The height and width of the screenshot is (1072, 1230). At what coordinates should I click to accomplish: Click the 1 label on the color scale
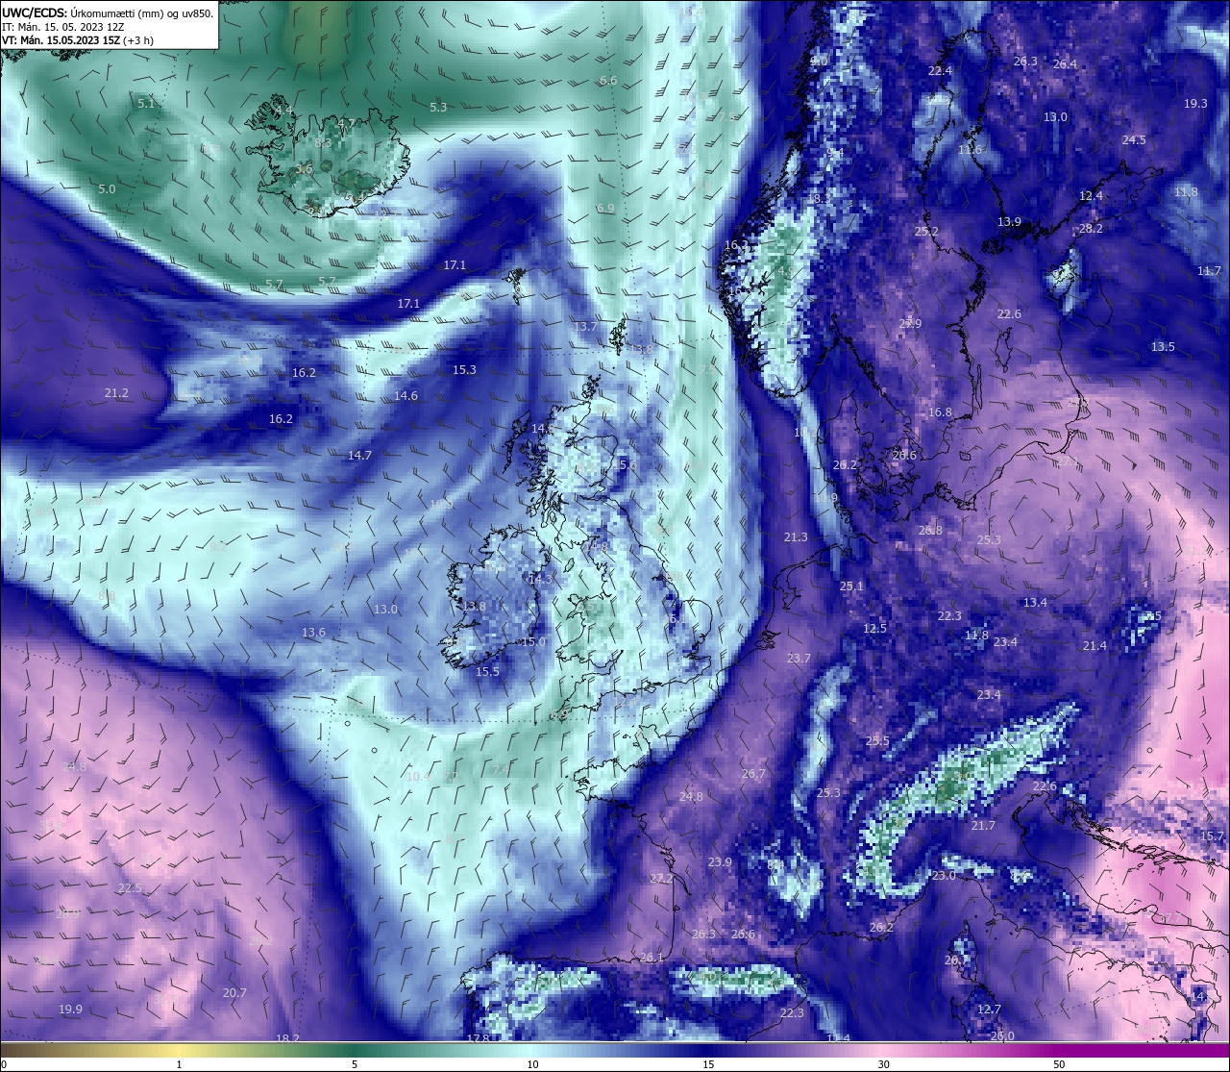(180, 1064)
